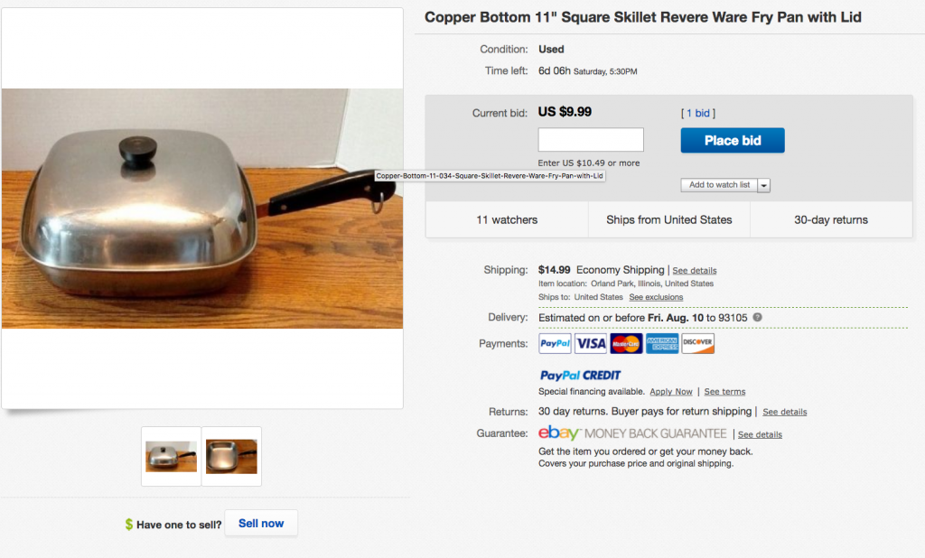Click the Apply Now financing link

(x=671, y=392)
